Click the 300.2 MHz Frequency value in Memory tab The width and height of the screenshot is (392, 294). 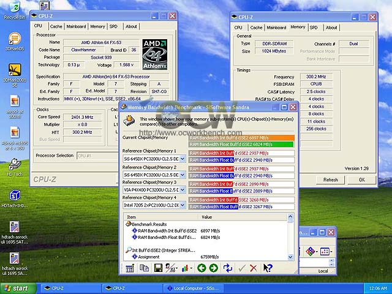[x=316, y=77]
